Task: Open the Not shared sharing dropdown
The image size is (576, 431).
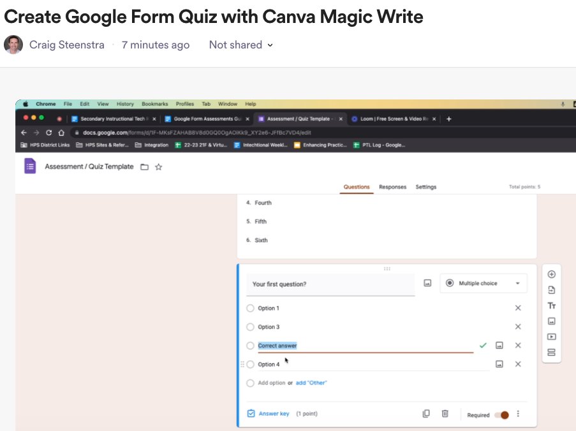Action: [x=241, y=45]
